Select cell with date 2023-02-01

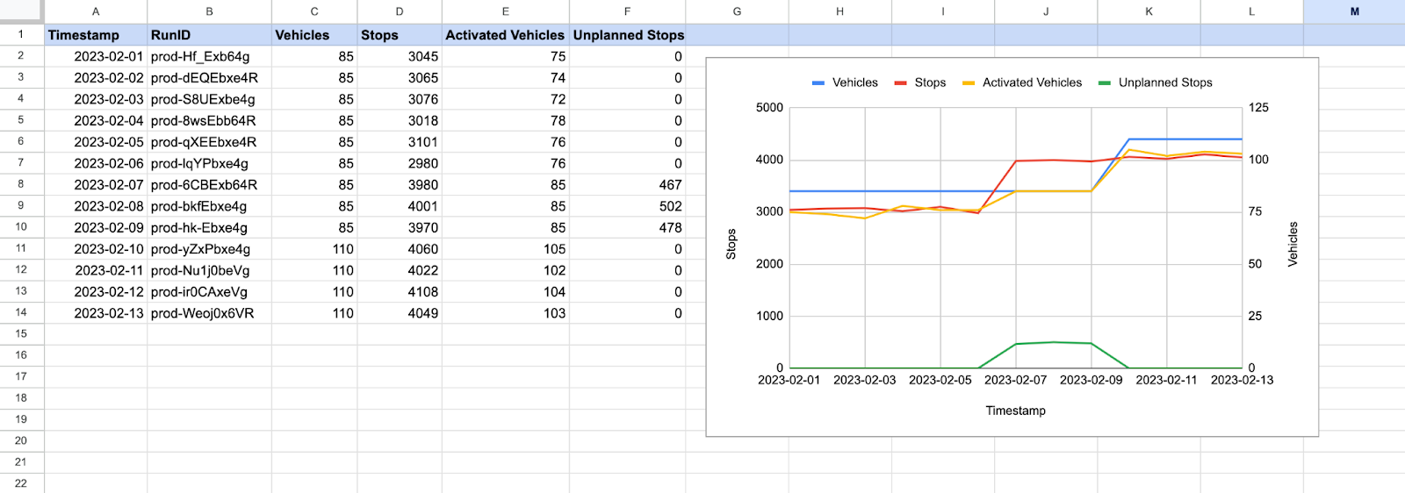(x=96, y=56)
